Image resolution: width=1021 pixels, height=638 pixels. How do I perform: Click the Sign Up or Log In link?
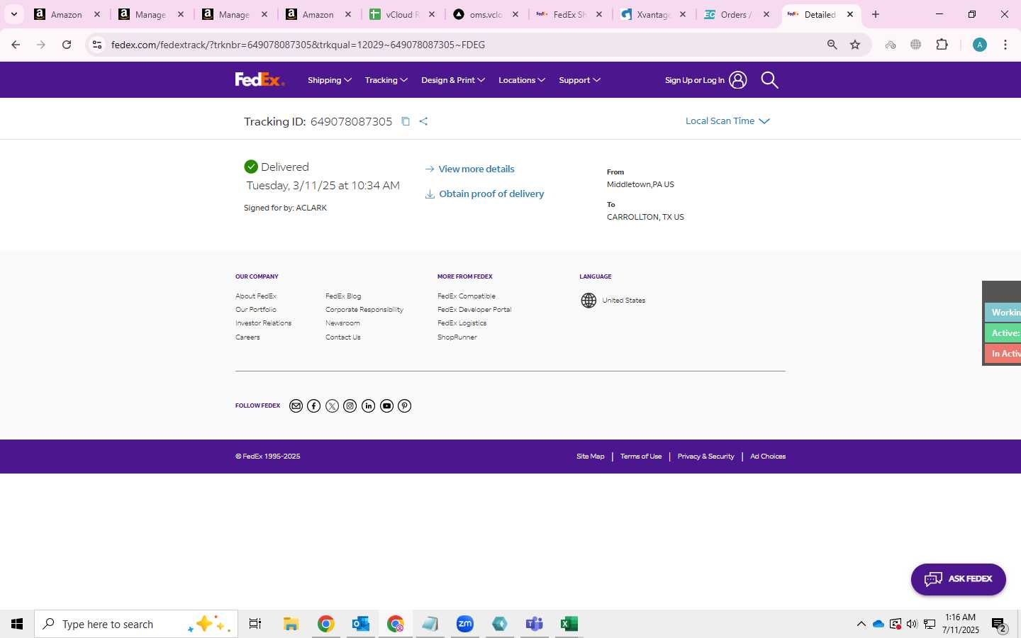pyautogui.click(x=705, y=80)
